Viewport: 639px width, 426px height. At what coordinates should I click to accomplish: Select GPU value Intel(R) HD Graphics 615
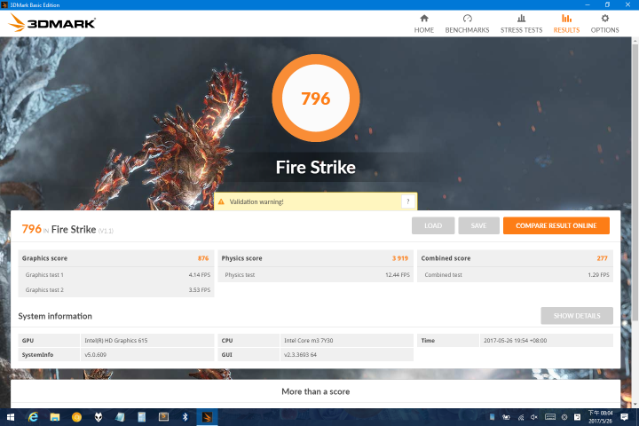coord(116,341)
